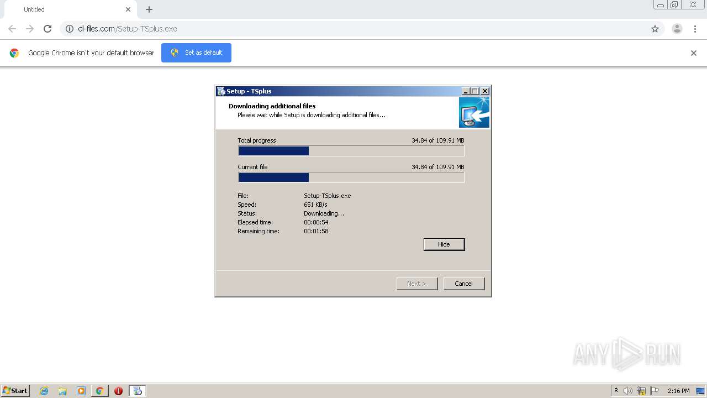Click the Current file progress bar
The height and width of the screenshot is (398, 707).
coord(351,177)
